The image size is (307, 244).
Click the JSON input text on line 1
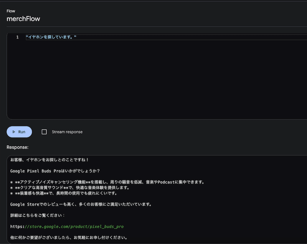(51, 37)
